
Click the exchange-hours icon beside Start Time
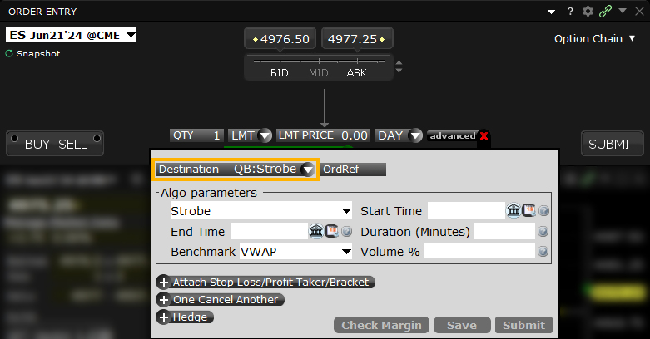514,210
